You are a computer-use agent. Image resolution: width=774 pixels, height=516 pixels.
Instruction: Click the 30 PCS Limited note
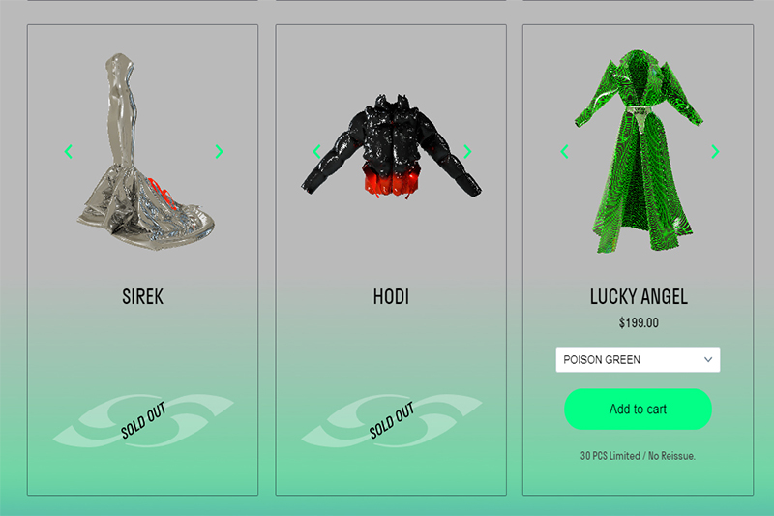[x=638, y=456]
